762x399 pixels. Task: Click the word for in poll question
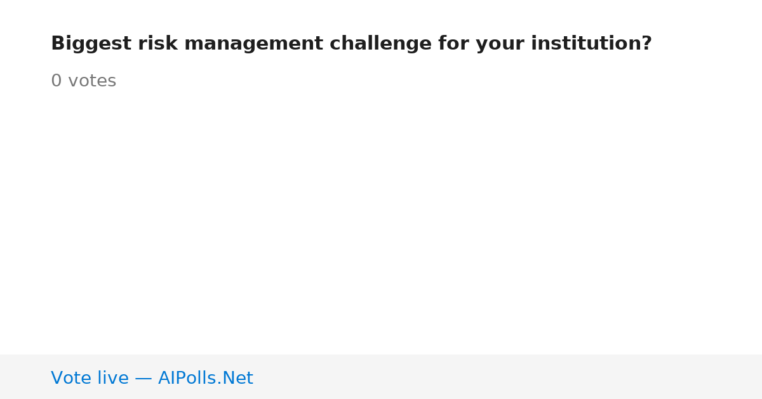[453, 44]
